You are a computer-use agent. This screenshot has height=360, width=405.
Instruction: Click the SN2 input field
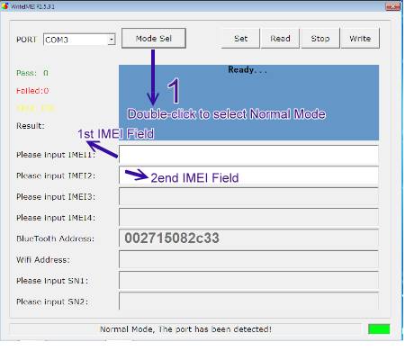tap(248, 301)
